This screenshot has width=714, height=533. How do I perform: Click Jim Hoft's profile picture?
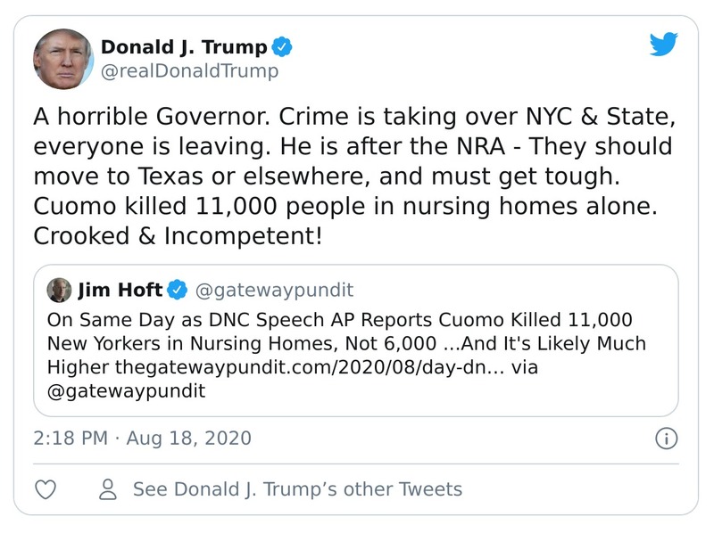pyautogui.click(x=60, y=289)
